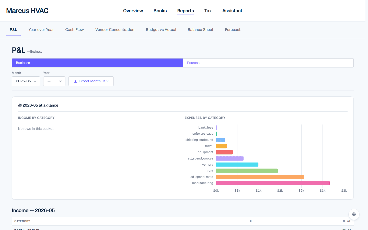The height and width of the screenshot is (230, 368).
Task: Click the 'No rows in this bucket.' text
Action: [36, 129]
